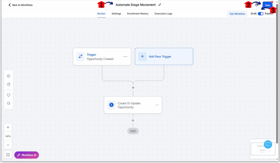
Task: Click the Trigger node's swap-arrows icon
Action: 80,57
